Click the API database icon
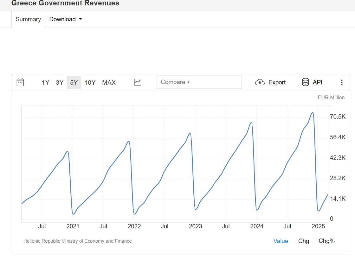The image size is (355, 262). pos(306,82)
